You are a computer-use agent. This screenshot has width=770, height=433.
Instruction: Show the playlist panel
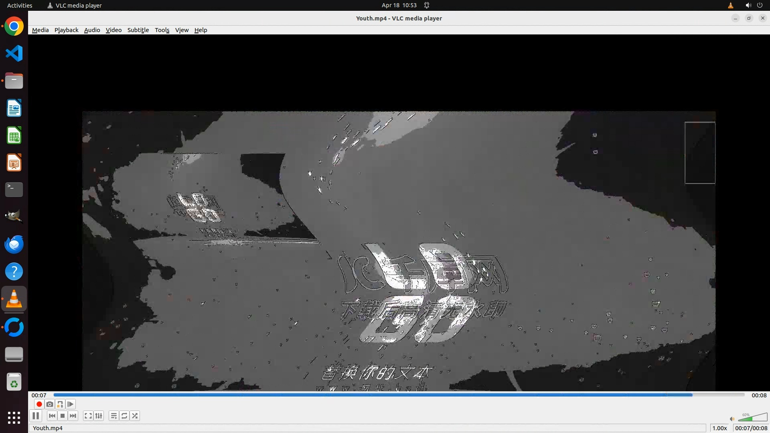pos(114,416)
